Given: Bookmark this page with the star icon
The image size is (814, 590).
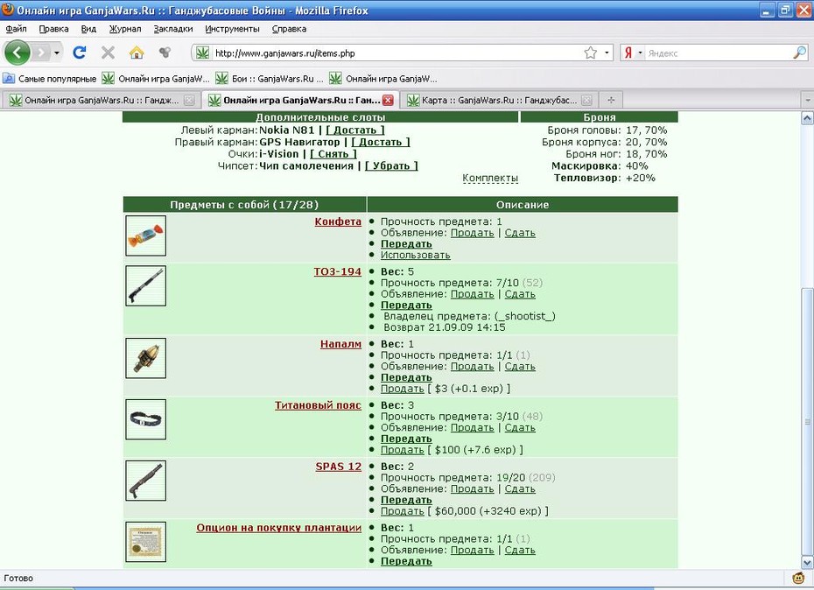Looking at the screenshot, I should (x=590, y=53).
